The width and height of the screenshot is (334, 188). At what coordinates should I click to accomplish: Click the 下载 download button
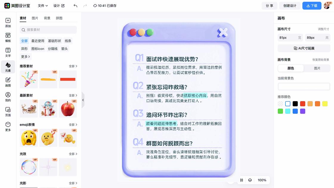(x=312, y=6)
